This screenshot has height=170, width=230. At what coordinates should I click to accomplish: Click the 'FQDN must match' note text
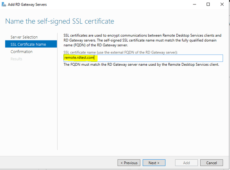(141, 64)
